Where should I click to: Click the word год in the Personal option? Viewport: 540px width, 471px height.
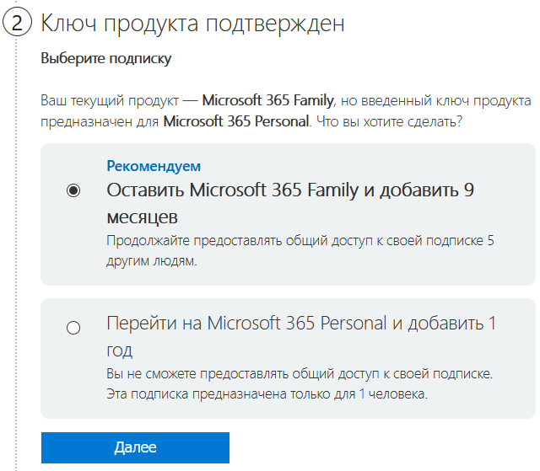click(x=120, y=351)
